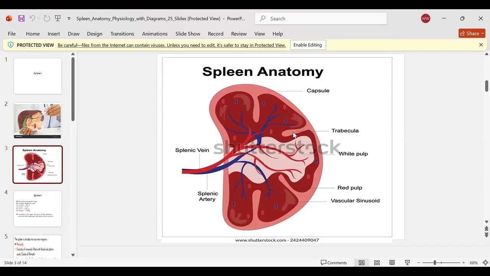Click the thumbnail pane scroll up arrow
This screenshot has height=276, width=490.
tap(73, 54)
